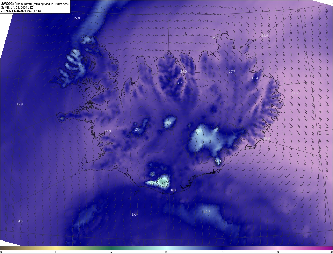Click the 22.9 value on the map
Image resolution: width=333 pixels, height=254 pixels.
tap(107, 131)
